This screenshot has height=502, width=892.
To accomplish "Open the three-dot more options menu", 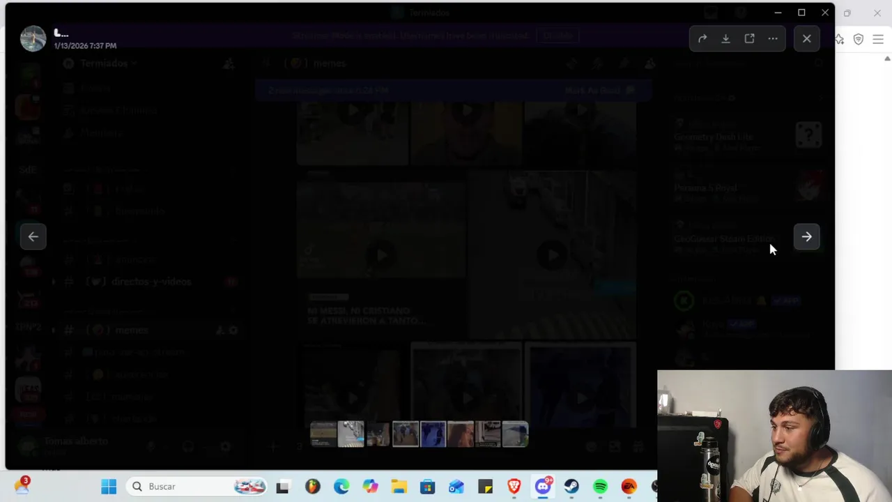I will [773, 39].
